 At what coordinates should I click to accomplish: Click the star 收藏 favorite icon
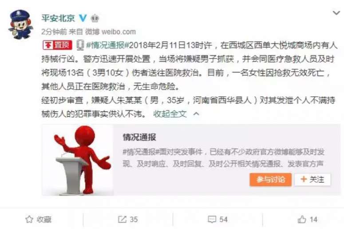tap(29, 219)
